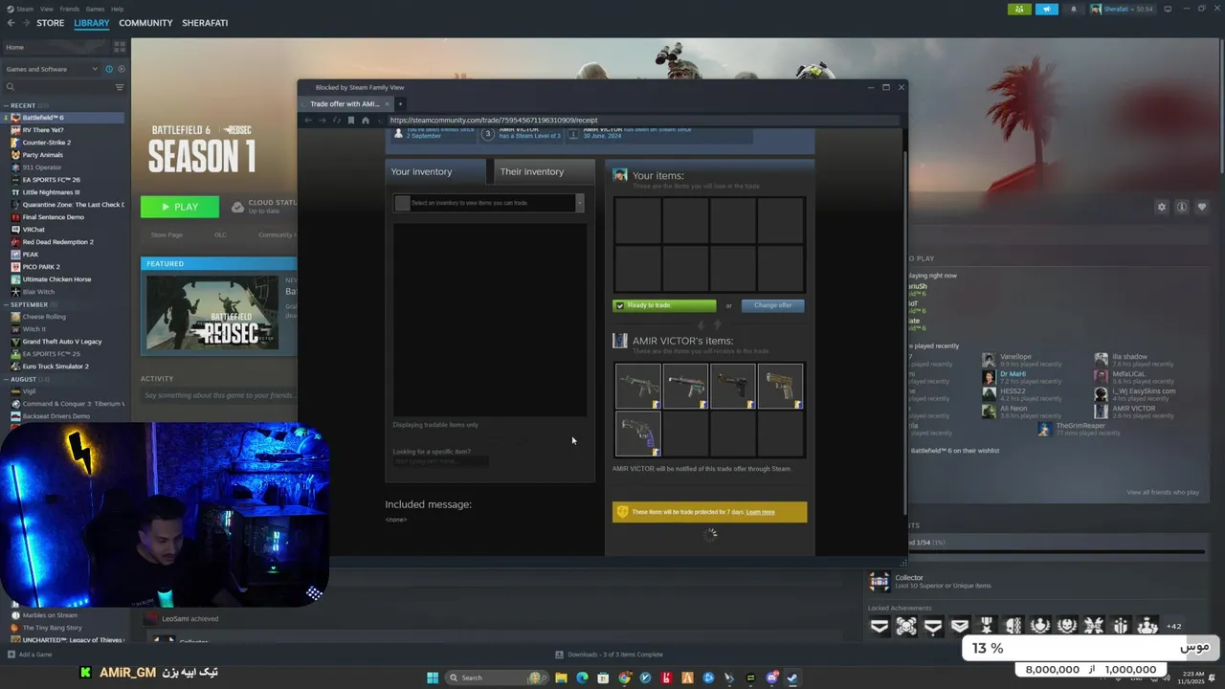
Task: Open Steam friends list icon in header
Action: point(1018,9)
